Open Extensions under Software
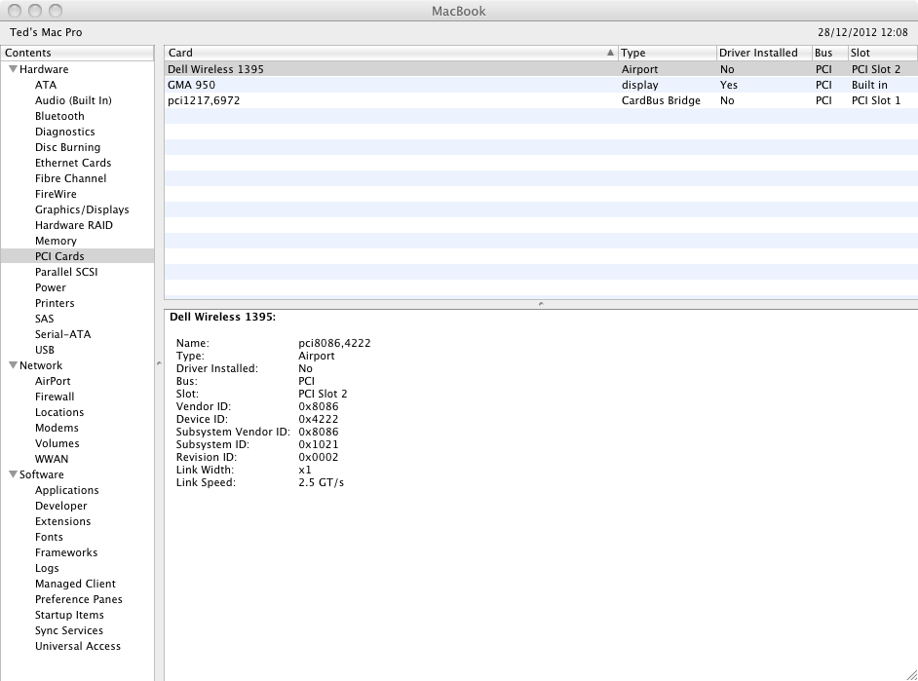Viewport: 918px width, 681px height. (62, 521)
